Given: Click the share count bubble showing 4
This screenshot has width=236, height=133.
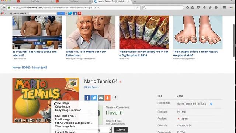Looking at the screenshot, I should 115,98.
